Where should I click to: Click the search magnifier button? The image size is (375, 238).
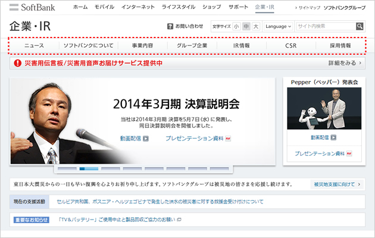360,26
